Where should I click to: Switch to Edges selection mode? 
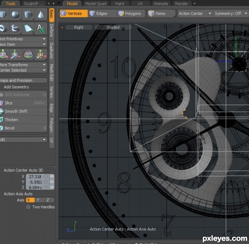click(x=102, y=14)
